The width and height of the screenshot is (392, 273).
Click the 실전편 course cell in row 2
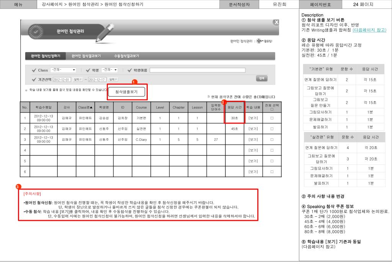141,129
